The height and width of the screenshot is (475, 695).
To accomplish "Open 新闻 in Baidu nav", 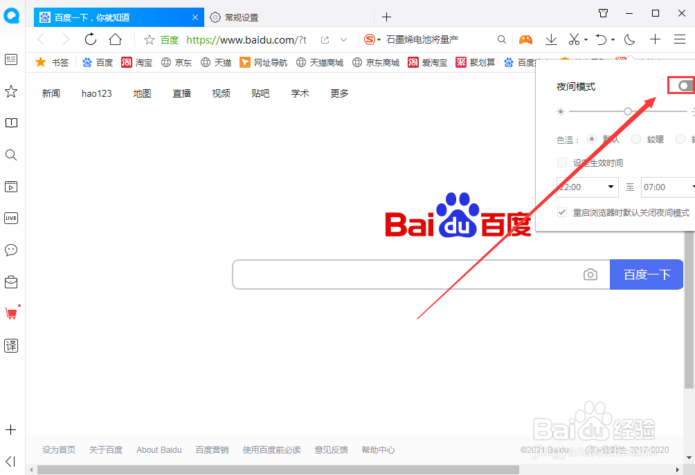I will pos(51,93).
